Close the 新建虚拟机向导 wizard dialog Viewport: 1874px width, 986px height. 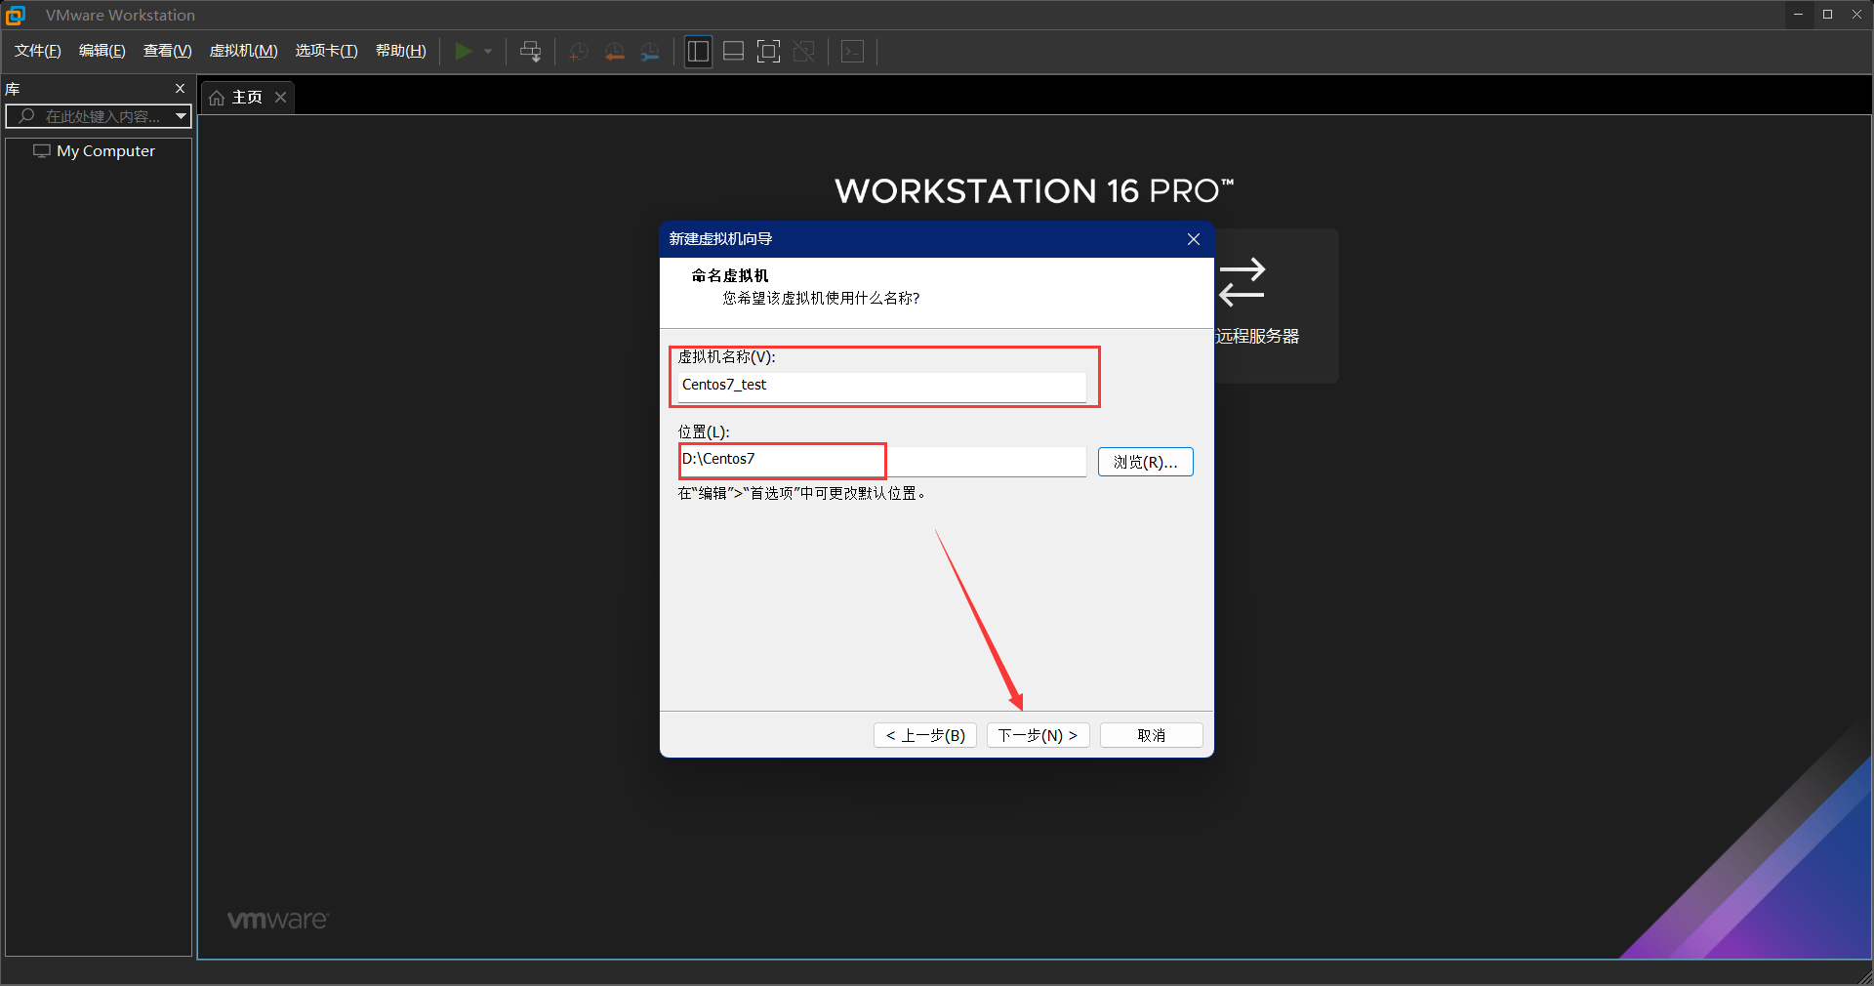coord(1194,239)
